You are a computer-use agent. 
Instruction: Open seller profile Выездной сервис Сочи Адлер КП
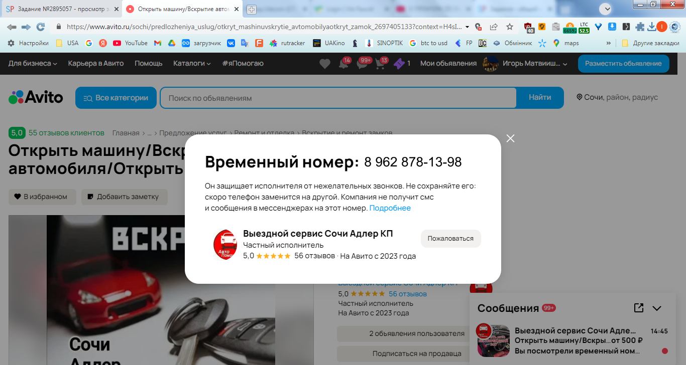[318, 234]
